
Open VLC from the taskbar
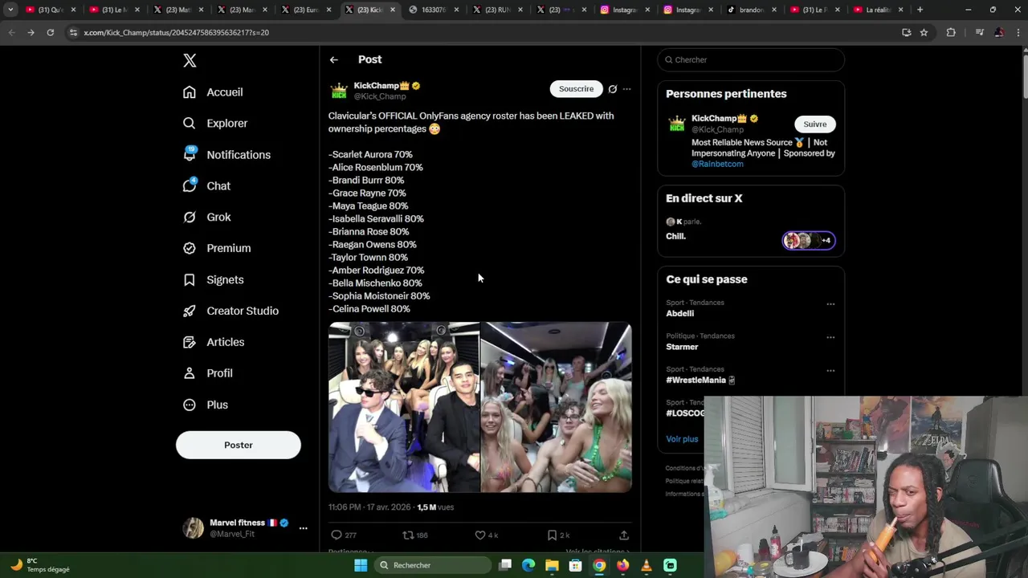coord(647,565)
